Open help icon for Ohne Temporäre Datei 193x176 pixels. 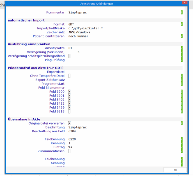click(x=181, y=76)
